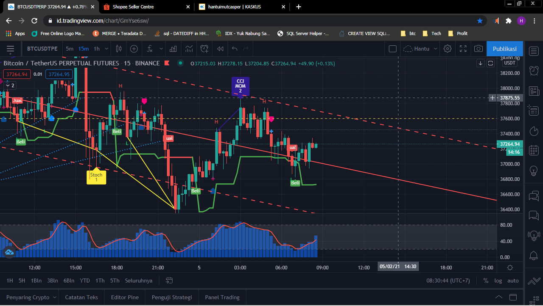Toggle the auto scale option
Viewport: 543px width, 306px height.
513,280
